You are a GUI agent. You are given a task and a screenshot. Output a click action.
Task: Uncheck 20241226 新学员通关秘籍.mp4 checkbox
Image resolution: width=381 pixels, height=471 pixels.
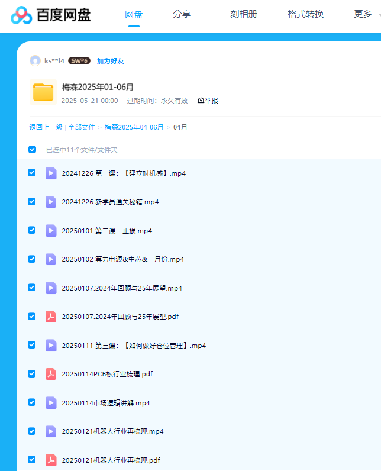pyautogui.click(x=32, y=201)
